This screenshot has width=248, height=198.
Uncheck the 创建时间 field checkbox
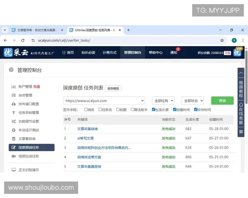174,109
